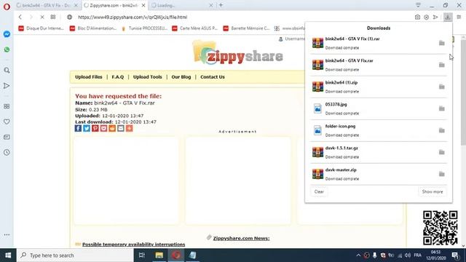Open Contact Us menu item
The image size is (466, 262).
click(x=213, y=77)
